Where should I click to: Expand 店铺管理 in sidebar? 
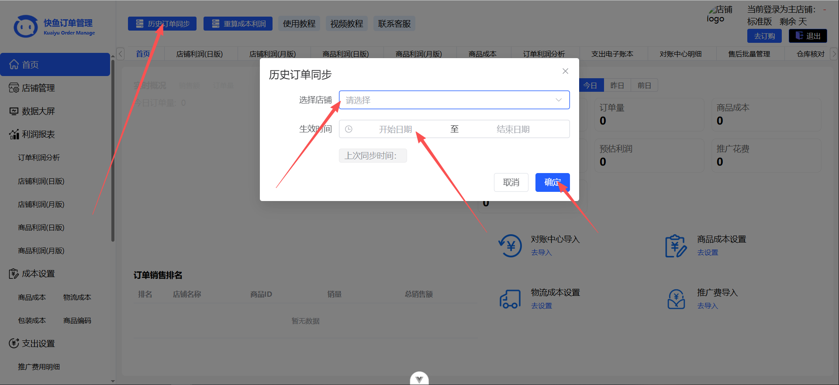pos(55,88)
